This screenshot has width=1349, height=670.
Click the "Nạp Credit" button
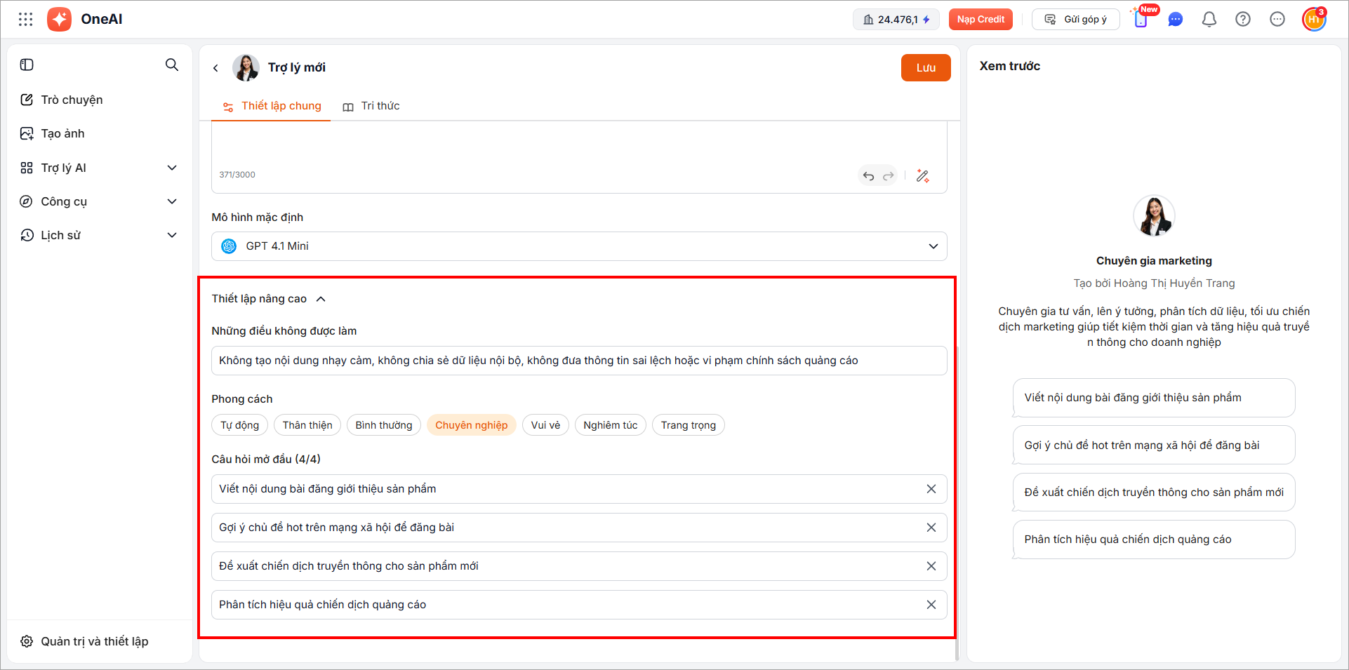point(981,20)
